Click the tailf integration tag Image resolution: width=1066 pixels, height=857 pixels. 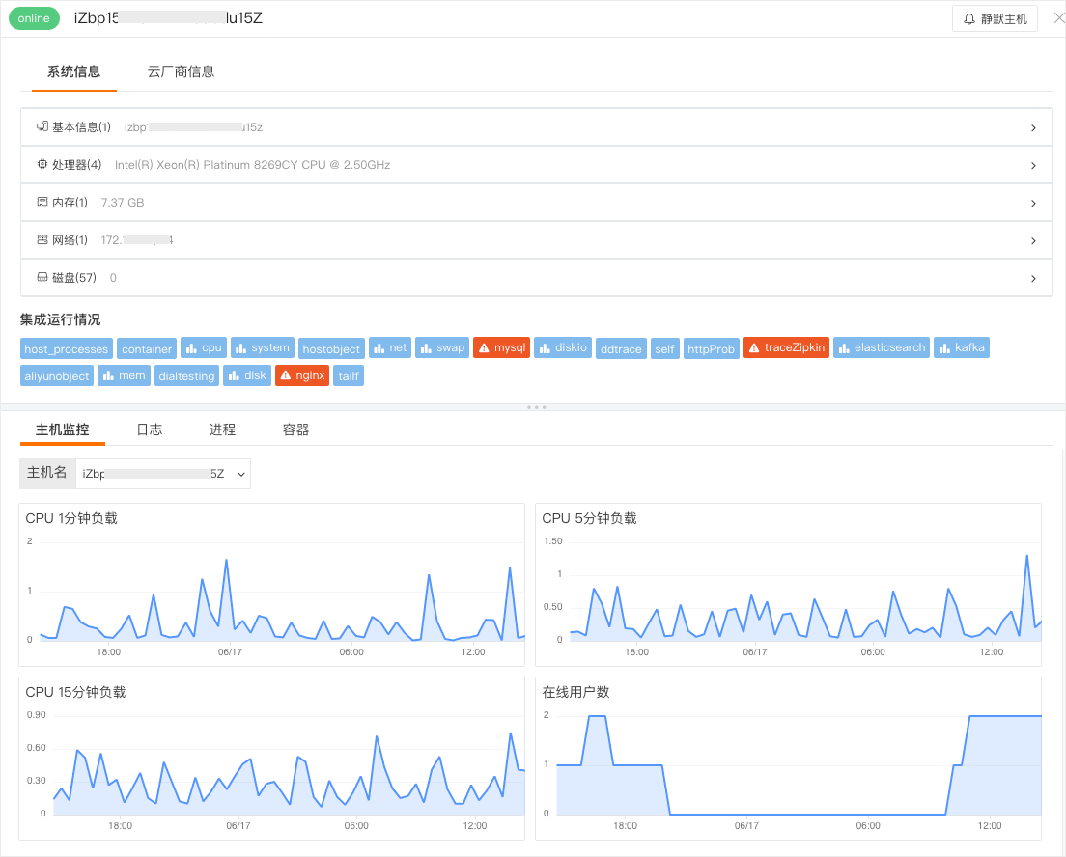(x=349, y=375)
